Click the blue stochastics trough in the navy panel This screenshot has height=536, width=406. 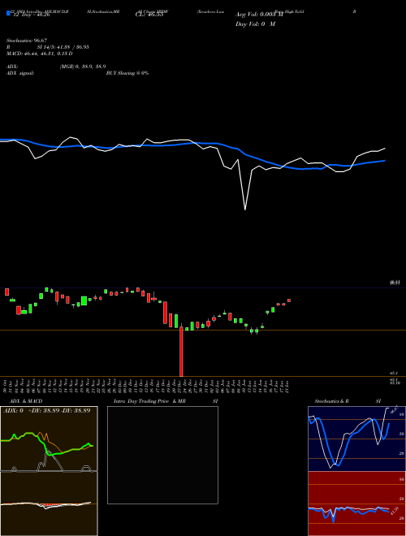[337, 465]
